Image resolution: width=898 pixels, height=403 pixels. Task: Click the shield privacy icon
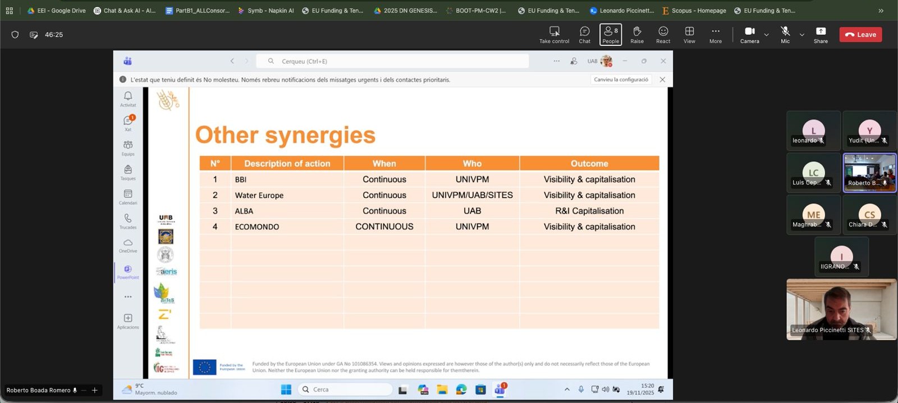coord(15,35)
